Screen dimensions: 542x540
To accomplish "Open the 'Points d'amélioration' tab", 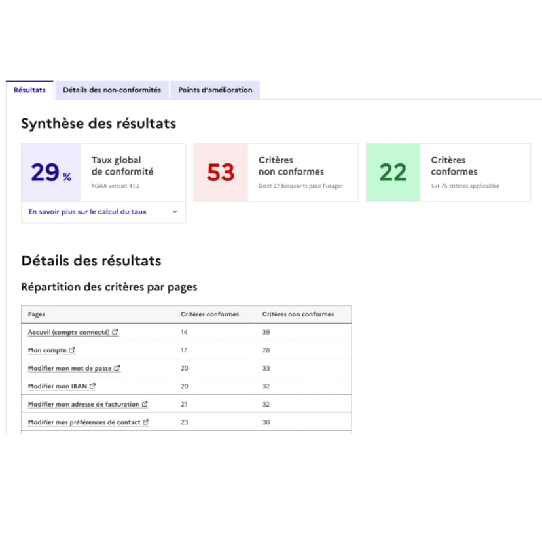I will [215, 90].
